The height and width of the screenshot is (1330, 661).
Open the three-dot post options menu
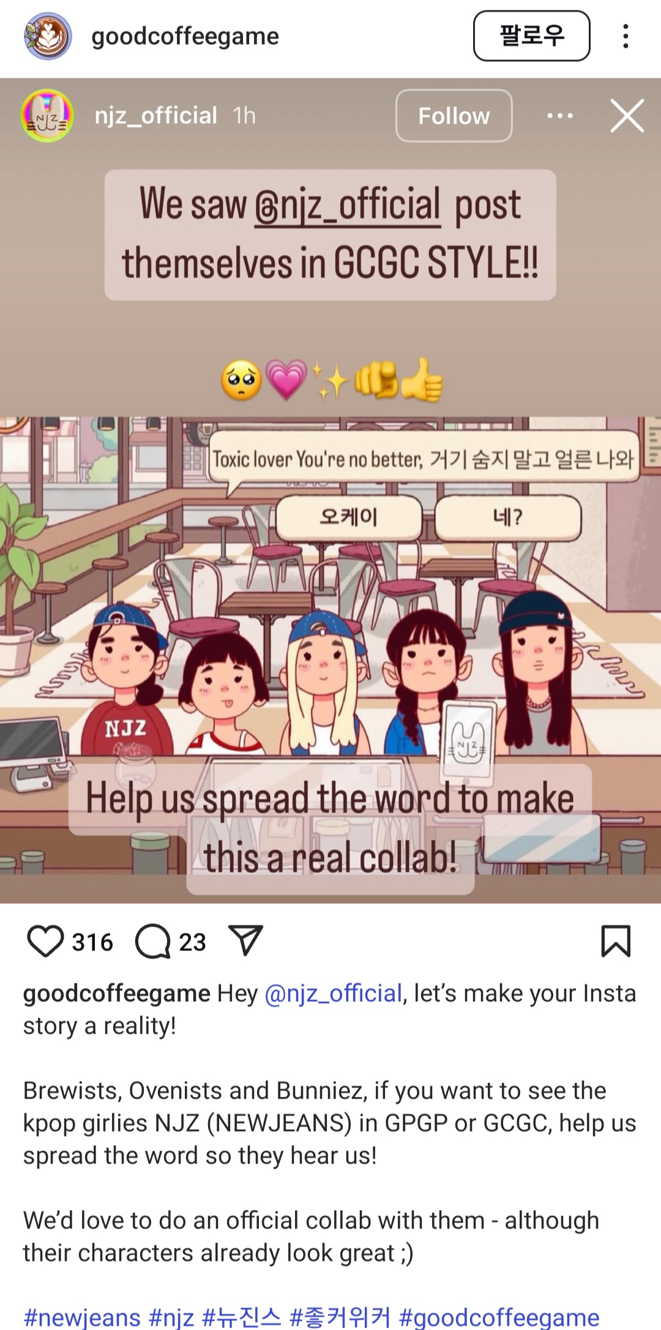tap(625, 36)
